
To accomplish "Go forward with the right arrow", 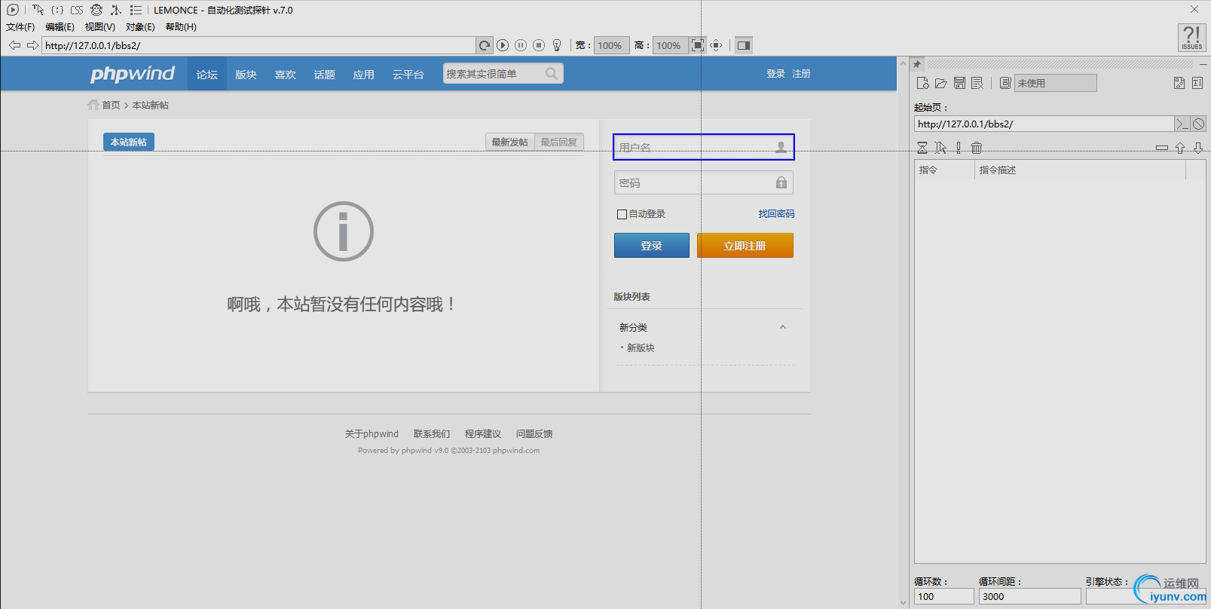I will pyautogui.click(x=32, y=45).
